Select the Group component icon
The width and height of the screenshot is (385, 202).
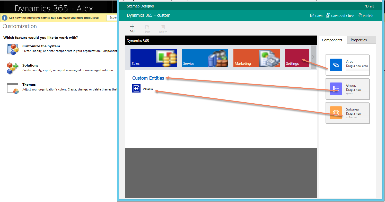click(336, 89)
